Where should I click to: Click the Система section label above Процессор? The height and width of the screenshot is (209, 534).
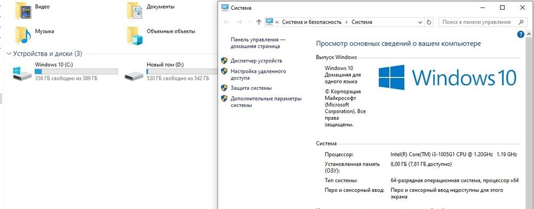(x=326, y=144)
